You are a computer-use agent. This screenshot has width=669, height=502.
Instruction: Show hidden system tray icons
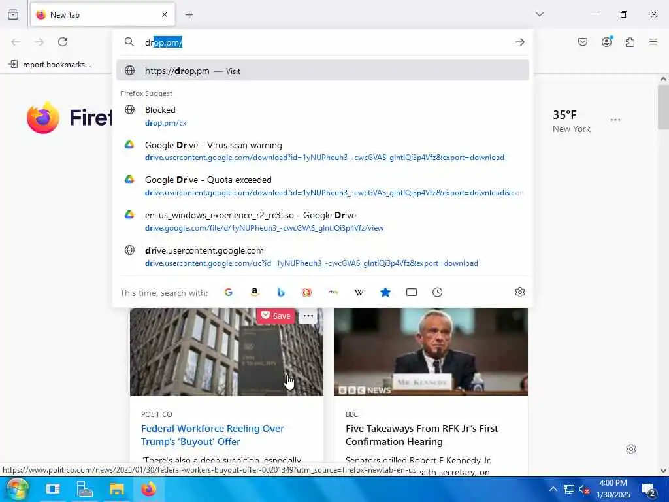553,489
